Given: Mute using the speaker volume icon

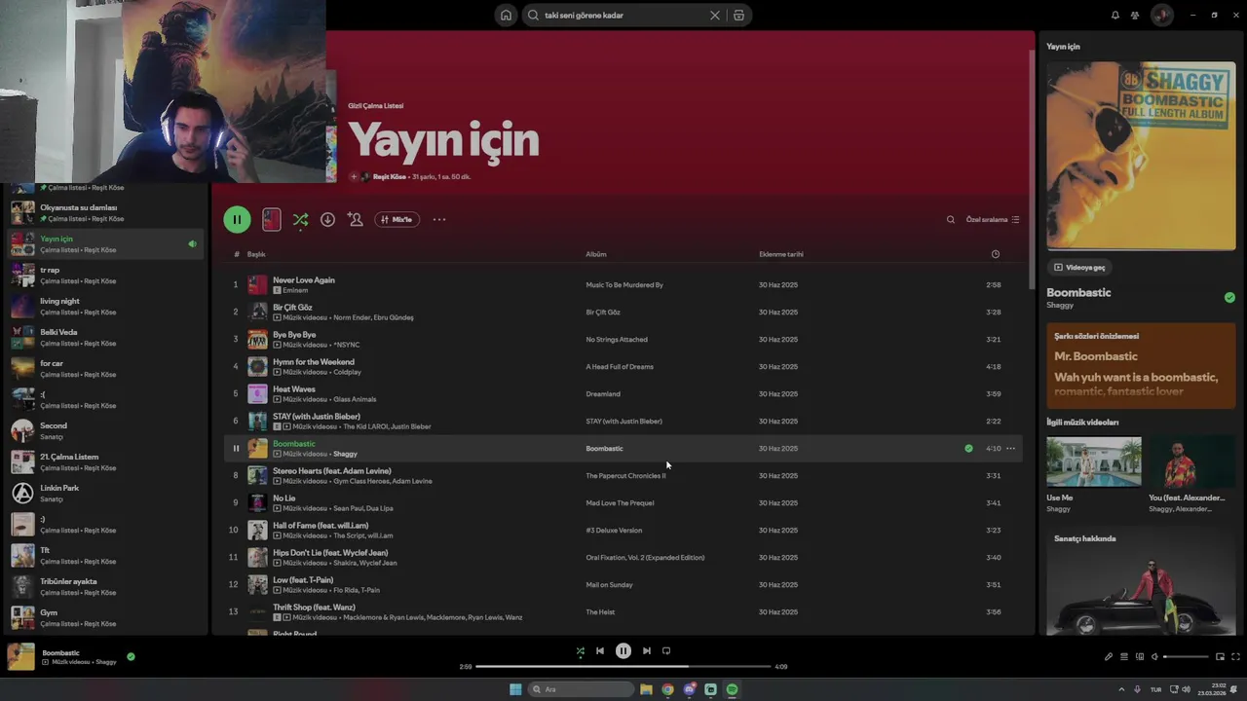Looking at the screenshot, I should [x=1154, y=657].
